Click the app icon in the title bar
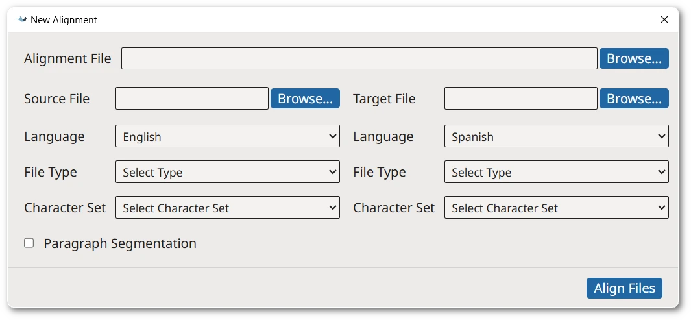 [x=20, y=19]
